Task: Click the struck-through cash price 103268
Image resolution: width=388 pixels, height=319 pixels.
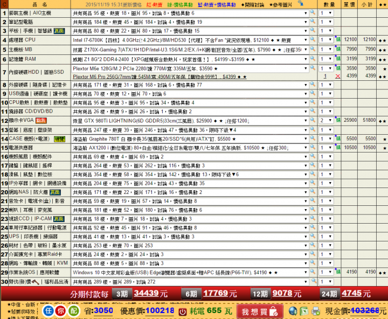Action: tap(365, 310)
